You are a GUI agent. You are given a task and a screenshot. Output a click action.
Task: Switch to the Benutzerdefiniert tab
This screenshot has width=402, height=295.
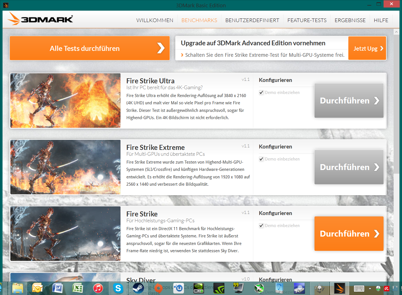click(x=252, y=20)
